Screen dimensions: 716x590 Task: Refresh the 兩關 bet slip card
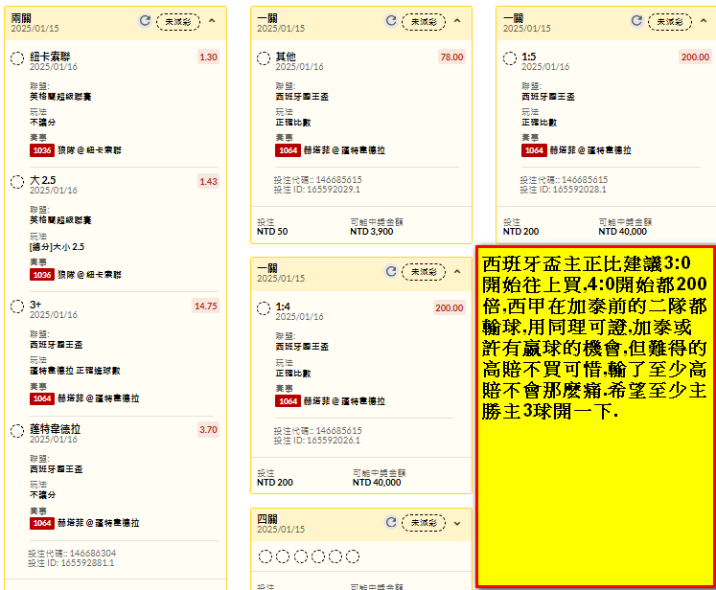pyautogui.click(x=145, y=20)
